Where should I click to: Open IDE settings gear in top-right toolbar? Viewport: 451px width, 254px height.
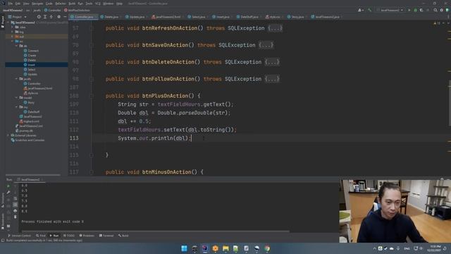[x=442, y=10]
